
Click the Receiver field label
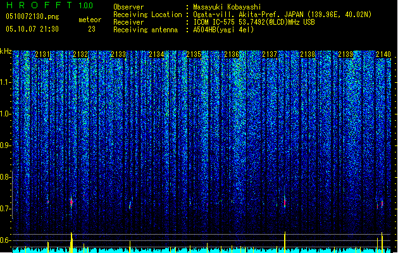pos(128,22)
